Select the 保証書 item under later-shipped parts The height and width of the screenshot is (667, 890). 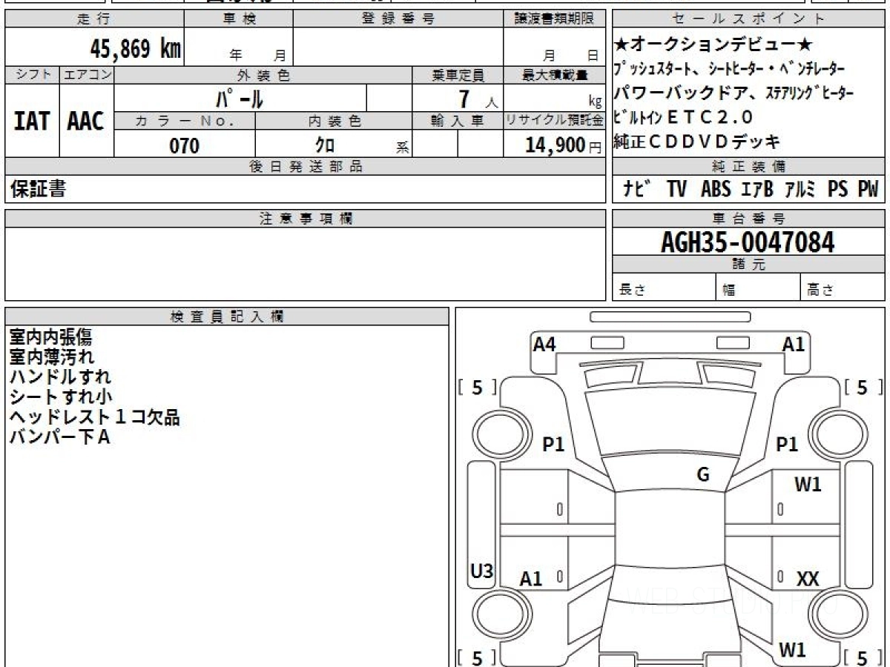click(38, 189)
